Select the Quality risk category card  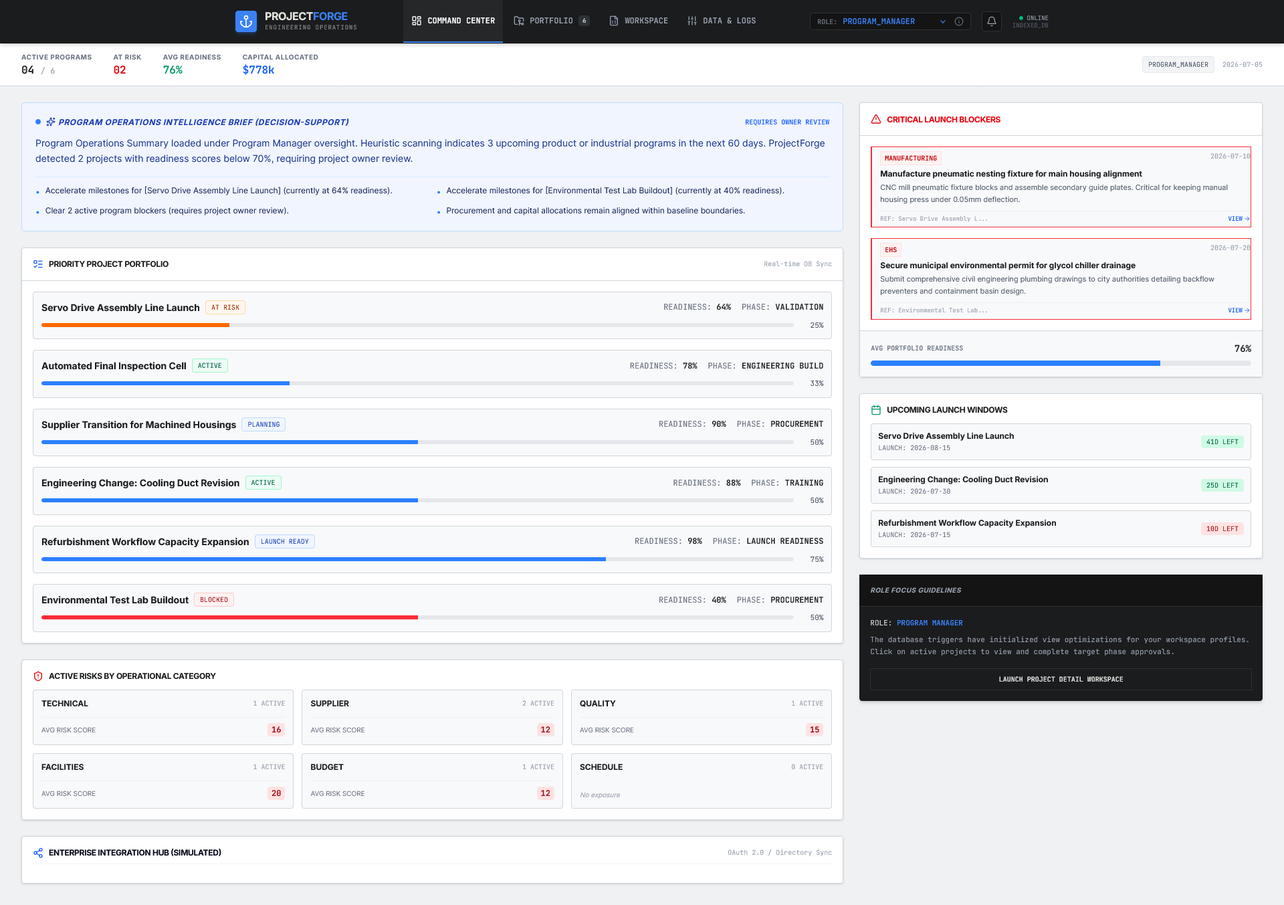pos(702,717)
